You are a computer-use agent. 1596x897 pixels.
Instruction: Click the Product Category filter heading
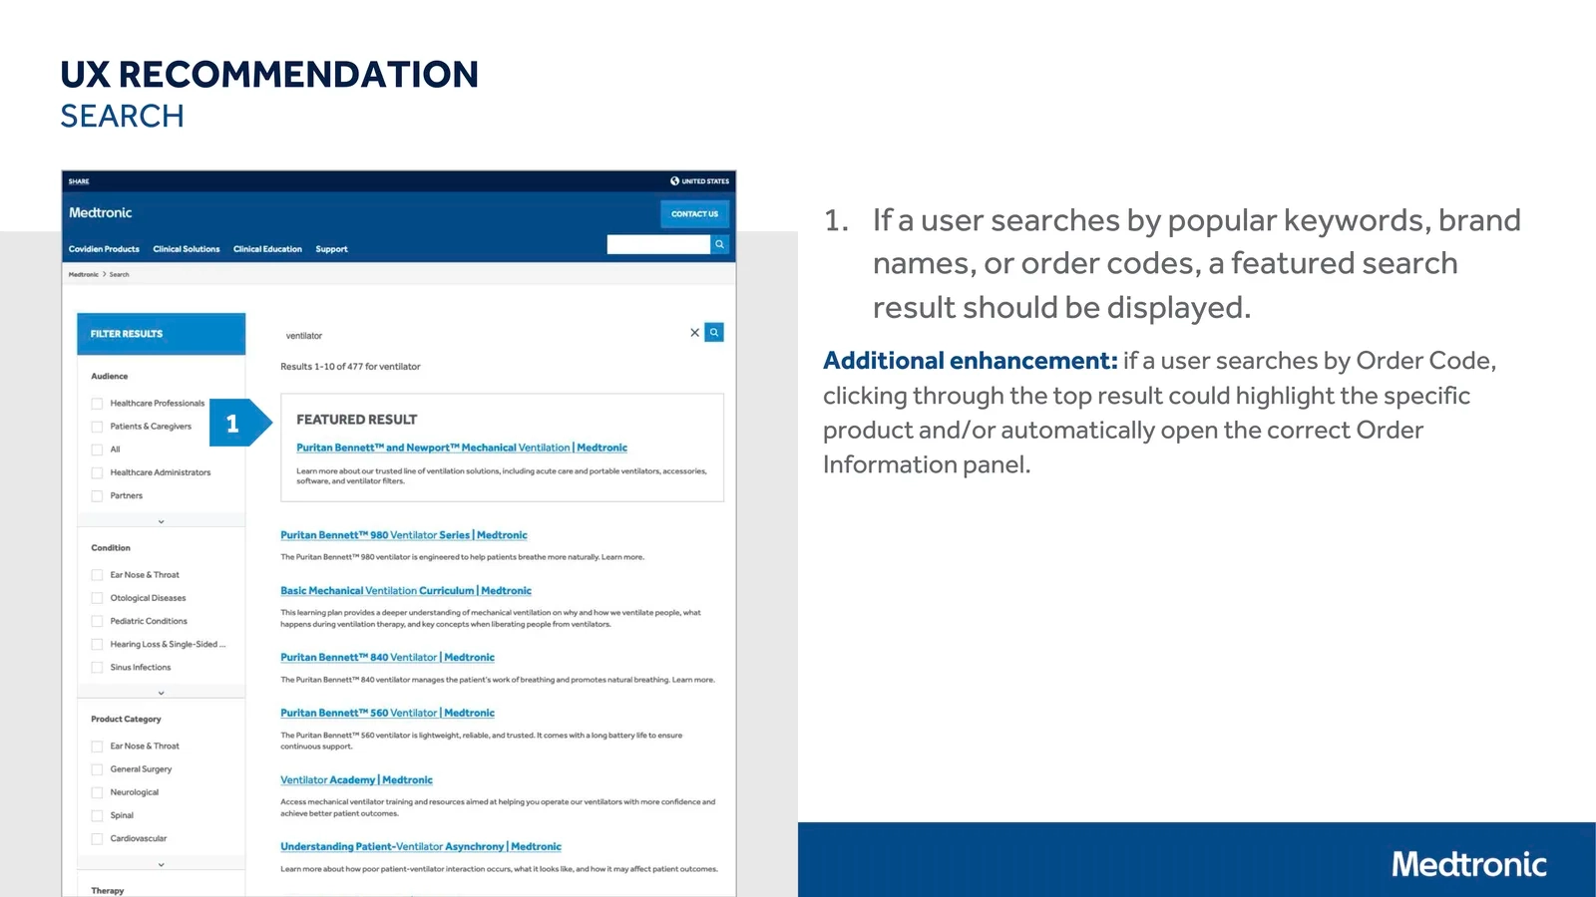click(x=126, y=720)
